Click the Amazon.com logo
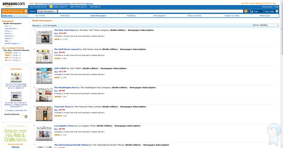Viewport: 283px width, 148px height. [x=14, y=4]
